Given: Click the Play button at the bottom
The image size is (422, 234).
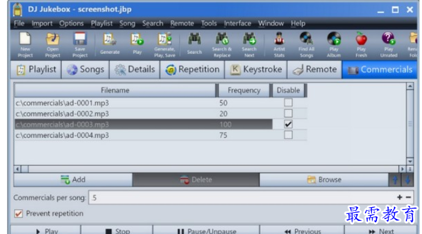Looking at the screenshot, I should (x=46, y=230).
